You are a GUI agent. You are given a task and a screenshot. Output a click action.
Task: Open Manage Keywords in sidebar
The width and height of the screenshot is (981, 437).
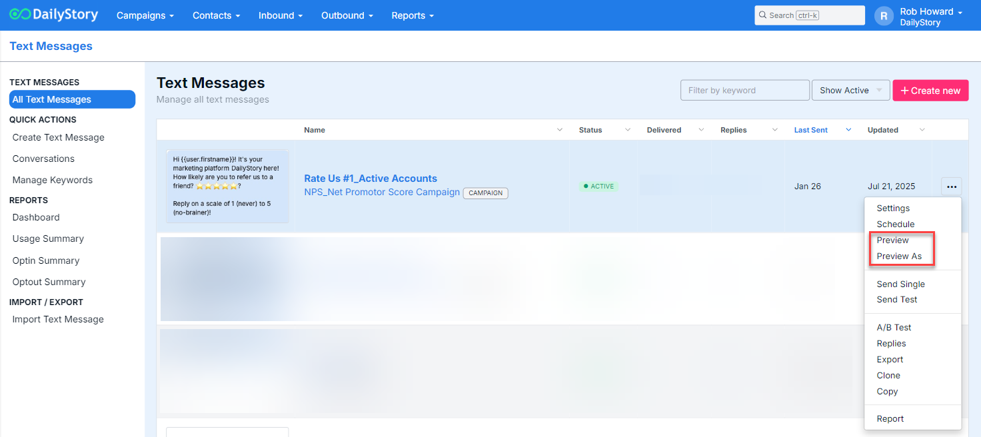pos(53,180)
